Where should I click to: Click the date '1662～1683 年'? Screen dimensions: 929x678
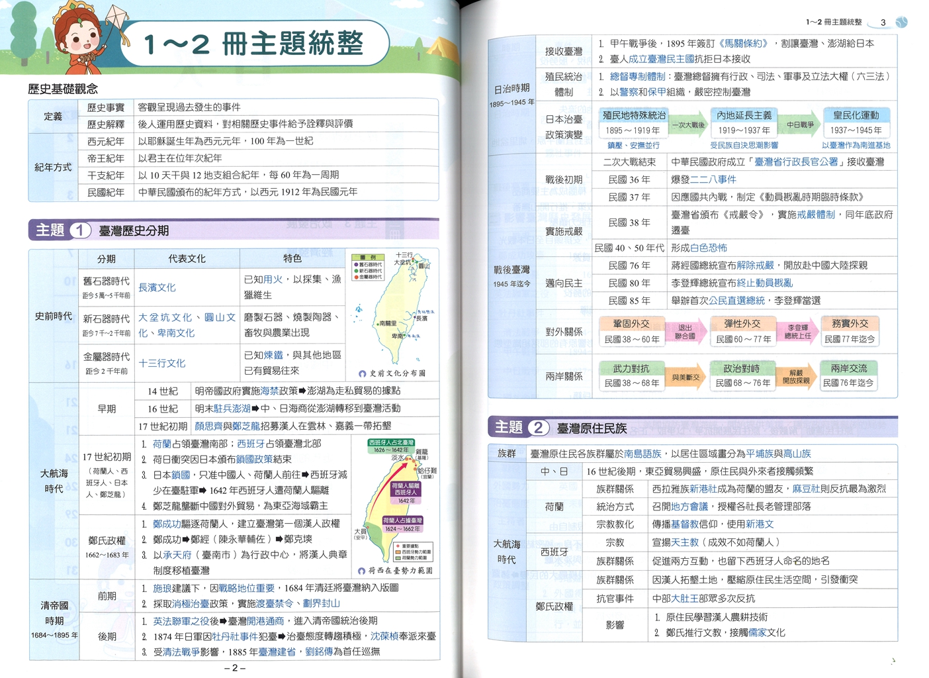pos(107,555)
